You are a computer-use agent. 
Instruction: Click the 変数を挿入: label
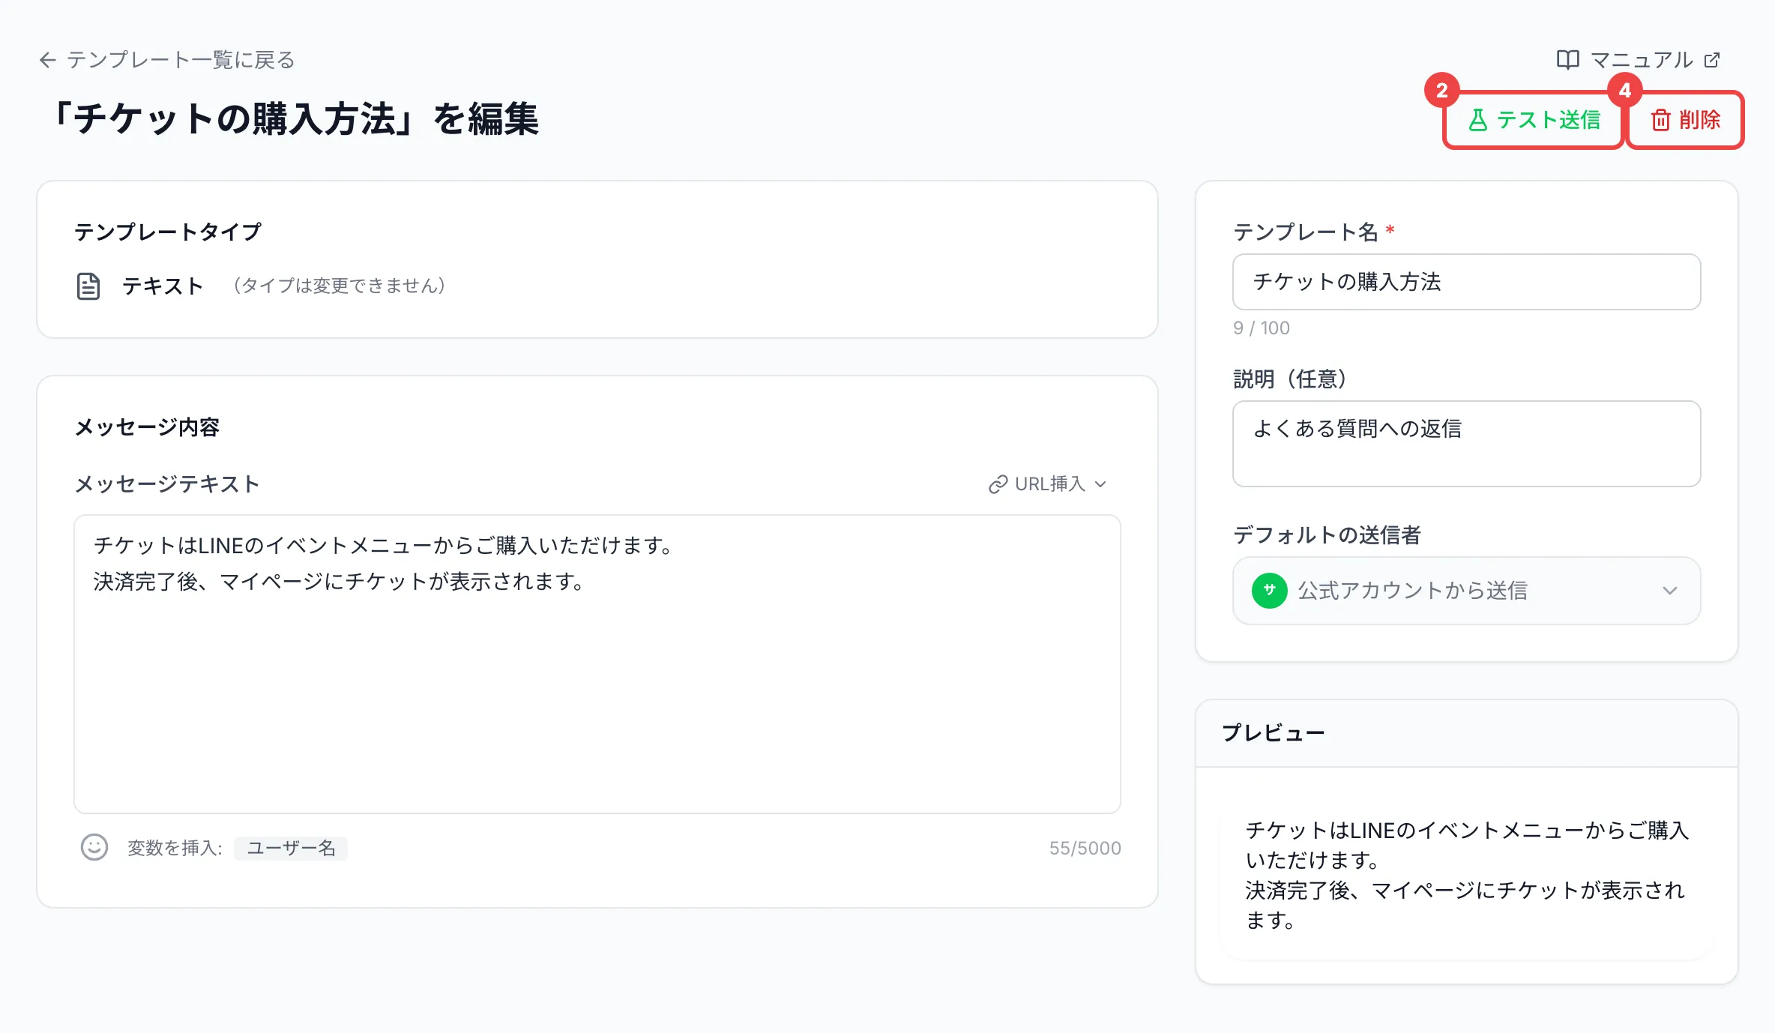click(175, 849)
